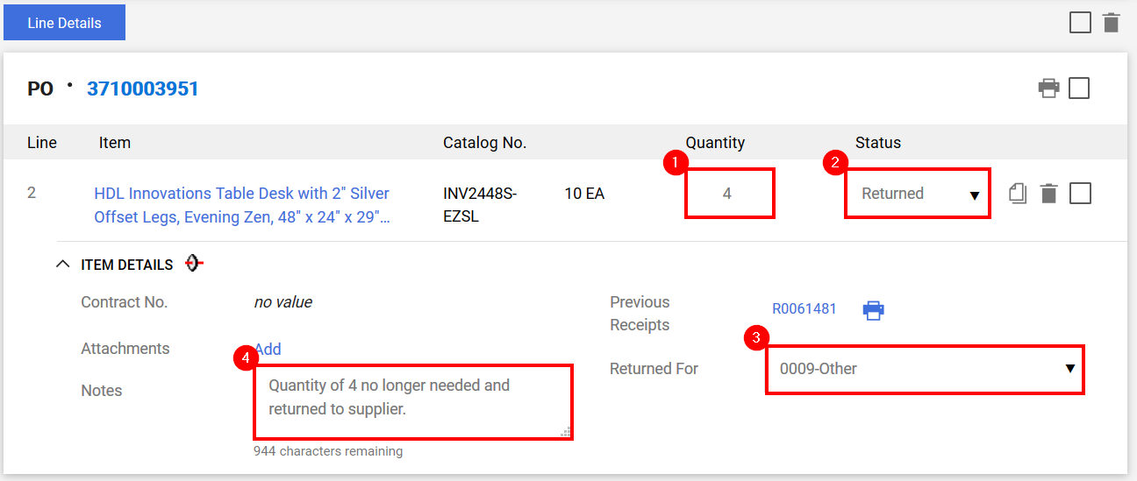The height and width of the screenshot is (481, 1137).
Task: Click the top-right trash delete icon
Action: (x=1111, y=23)
